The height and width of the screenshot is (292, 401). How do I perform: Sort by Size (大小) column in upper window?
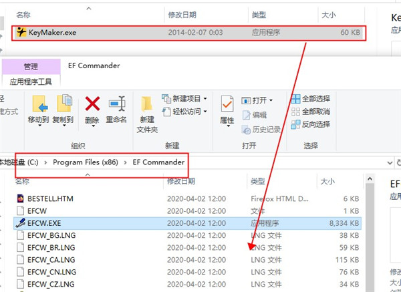[x=329, y=15]
